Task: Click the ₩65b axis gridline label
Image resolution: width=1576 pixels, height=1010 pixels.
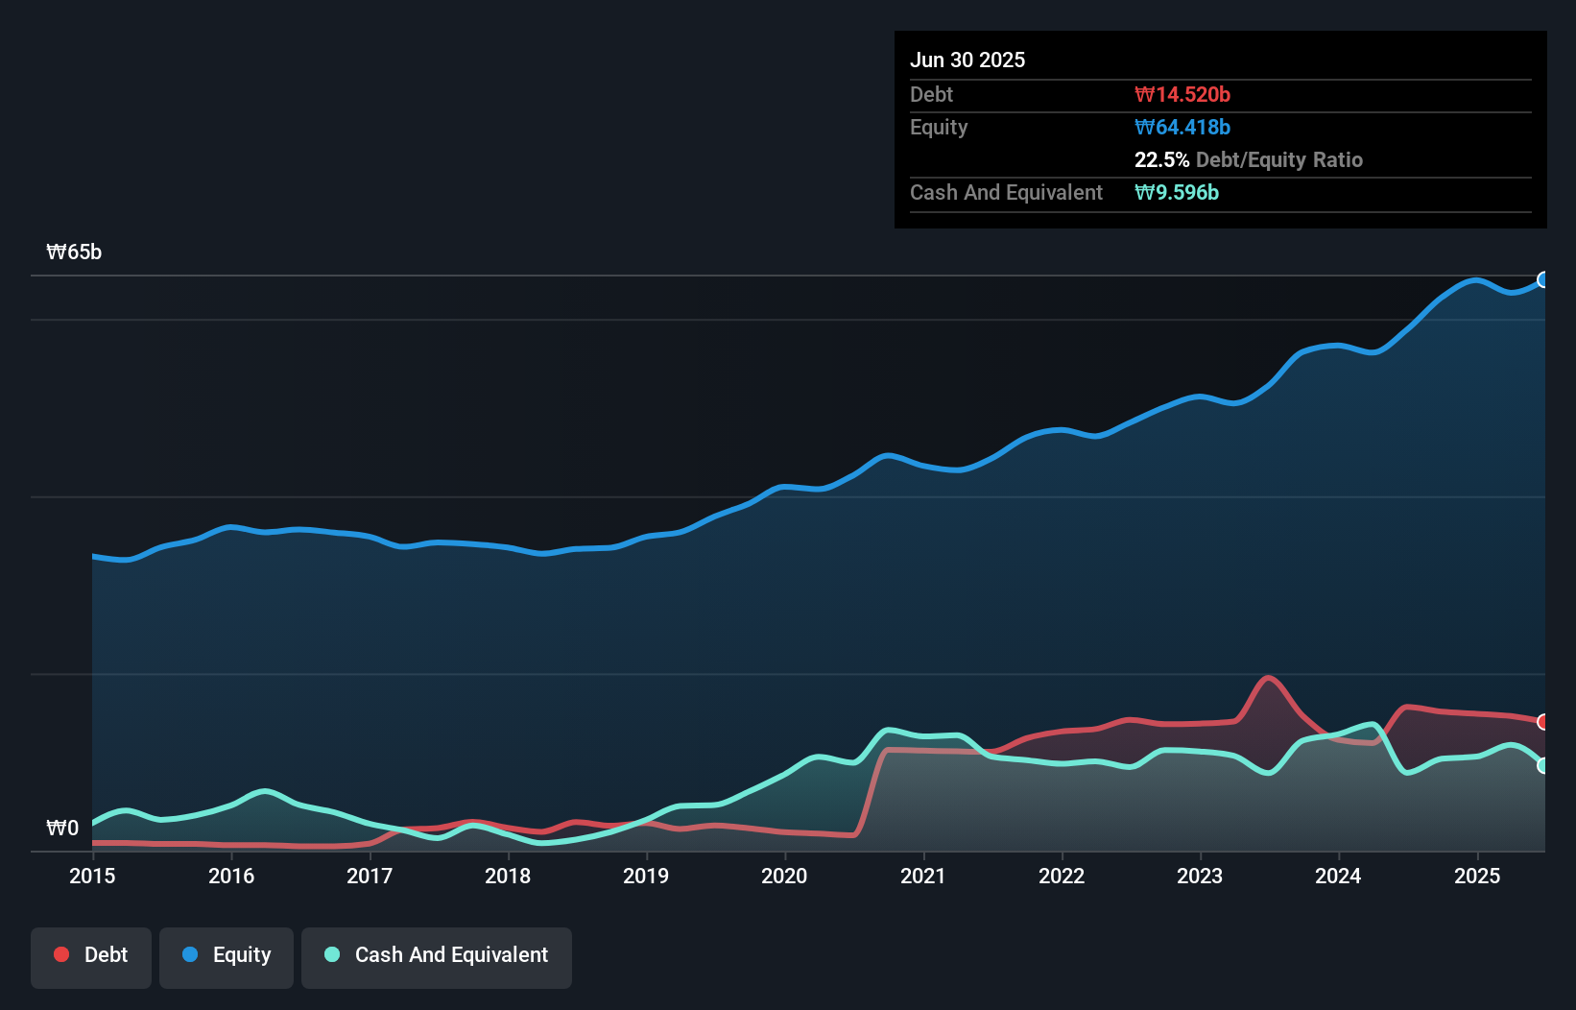Action: (74, 252)
